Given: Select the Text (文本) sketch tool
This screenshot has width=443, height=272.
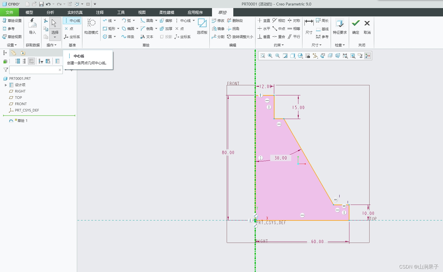Looking at the screenshot, I should [147, 37].
